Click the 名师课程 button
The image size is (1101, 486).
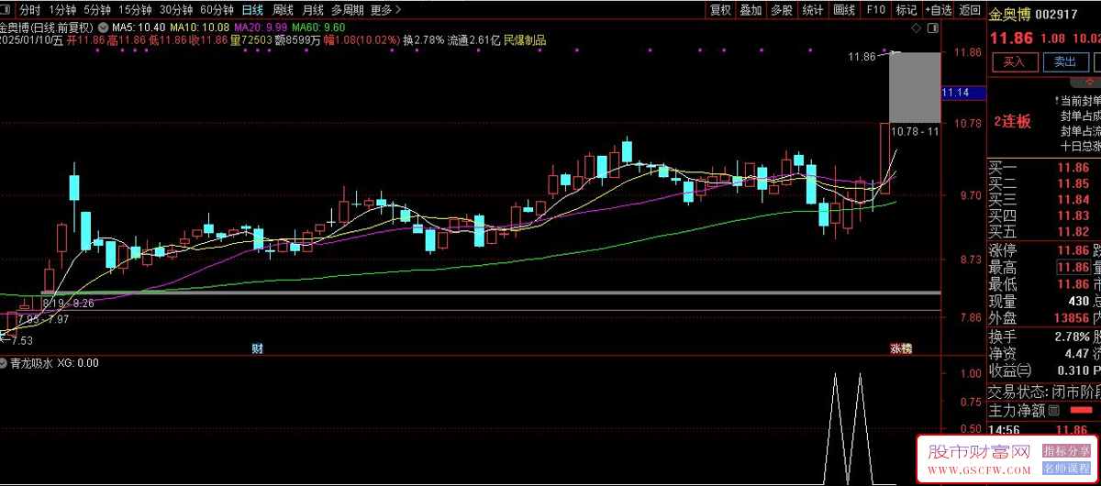1065,468
